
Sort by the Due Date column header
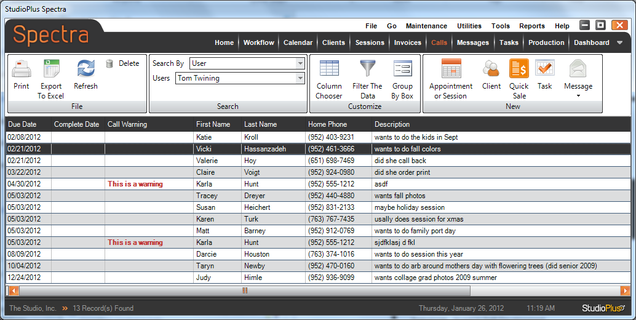(x=22, y=124)
